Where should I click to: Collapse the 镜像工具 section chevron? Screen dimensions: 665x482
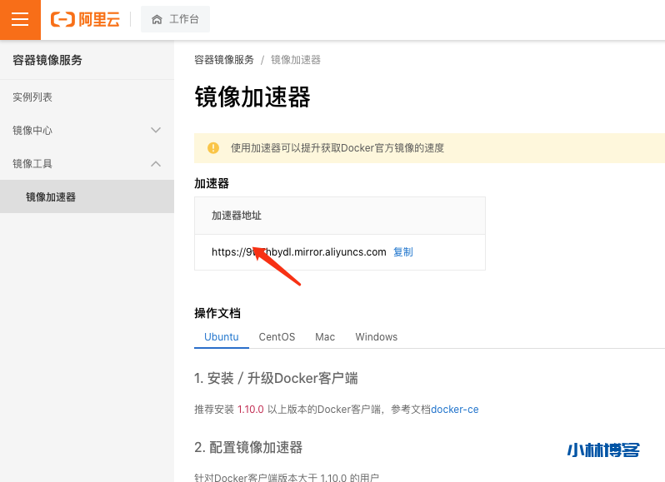[156, 164]
